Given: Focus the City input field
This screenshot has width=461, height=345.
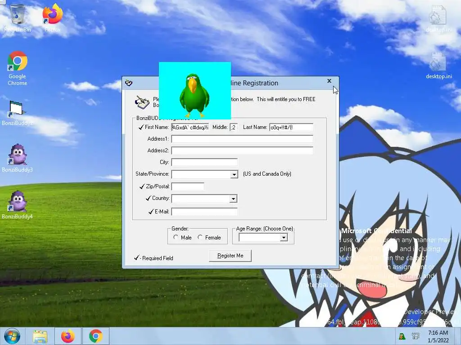Looking at the screenshot, I should [204, 162].
